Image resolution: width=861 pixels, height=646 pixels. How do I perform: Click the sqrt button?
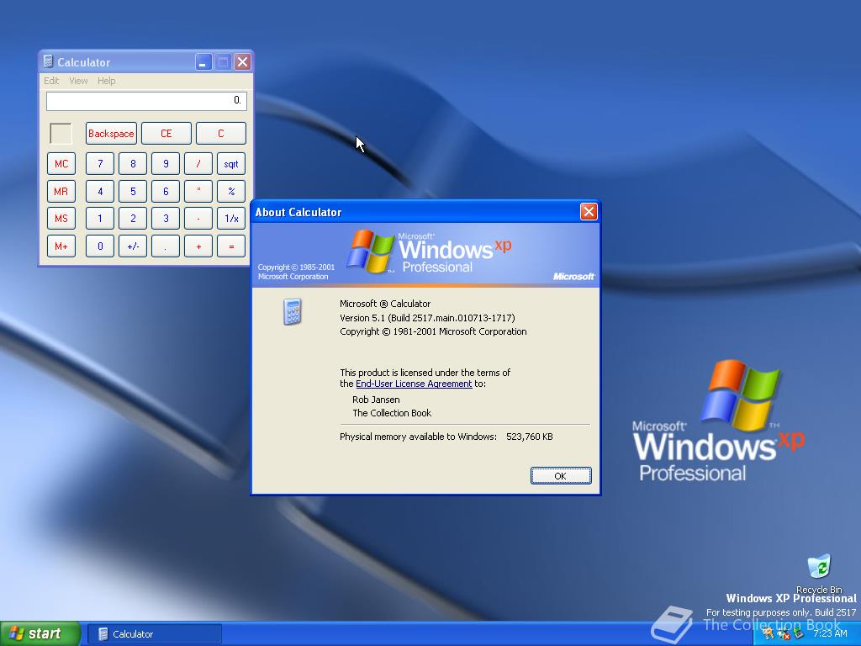pyautogui.click(x=231, y=164)
